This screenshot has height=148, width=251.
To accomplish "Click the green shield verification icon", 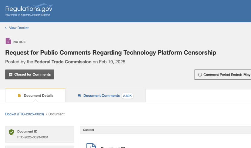I will (x=11, y=132).
